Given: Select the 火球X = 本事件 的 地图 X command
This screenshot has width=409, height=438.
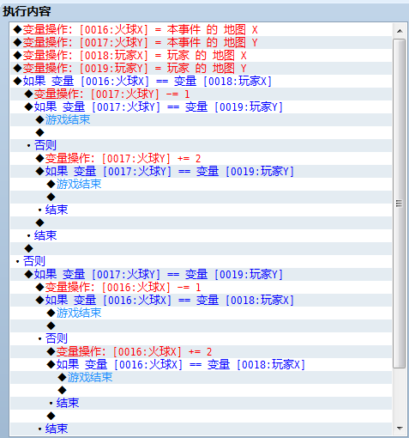Looking at the screenshot, I should (x=201, y=29).
